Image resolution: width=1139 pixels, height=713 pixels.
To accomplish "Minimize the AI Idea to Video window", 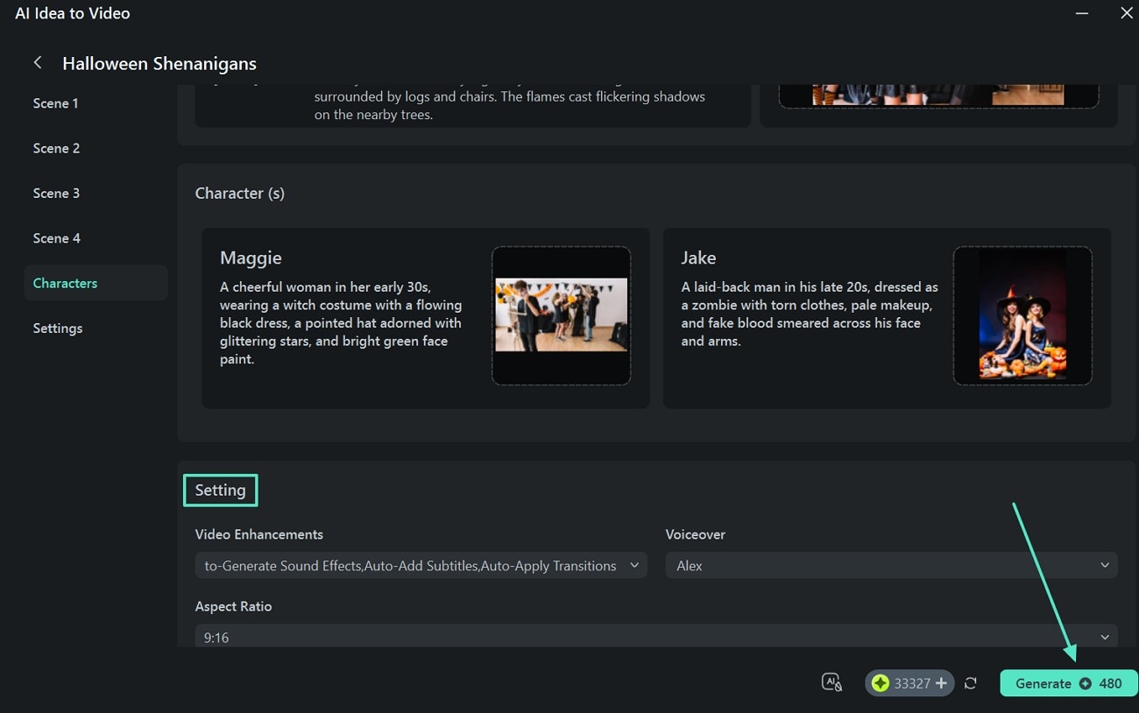I will pyautogui.click(x=1082, y=13).
